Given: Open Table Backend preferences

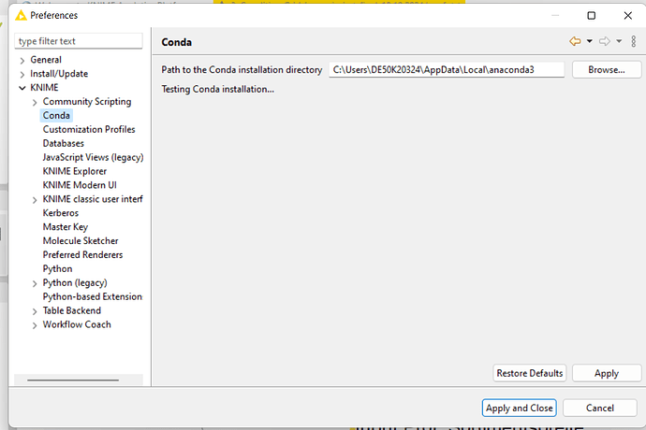Looking at the screenshot, I should point(72,310).
